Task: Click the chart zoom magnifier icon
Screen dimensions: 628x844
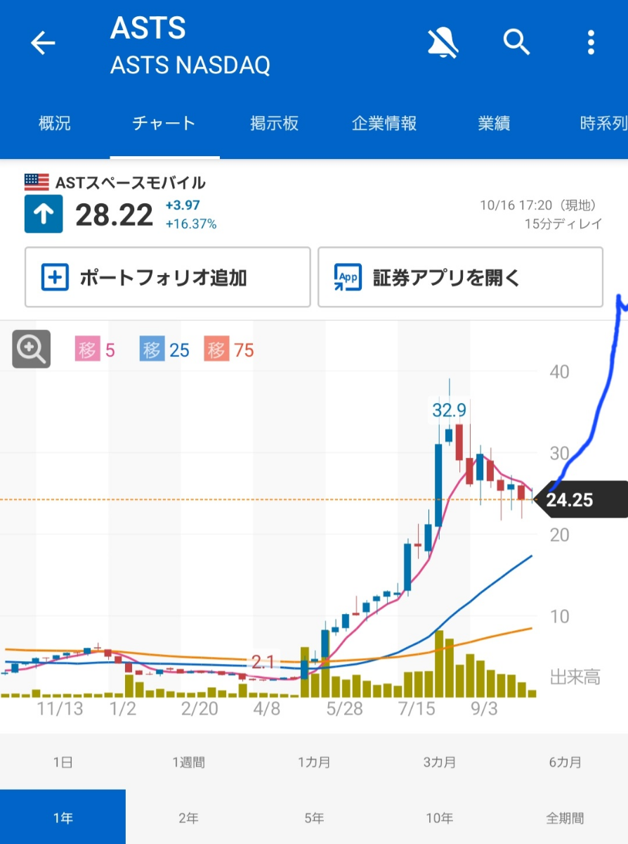Action: click(32, 349)
